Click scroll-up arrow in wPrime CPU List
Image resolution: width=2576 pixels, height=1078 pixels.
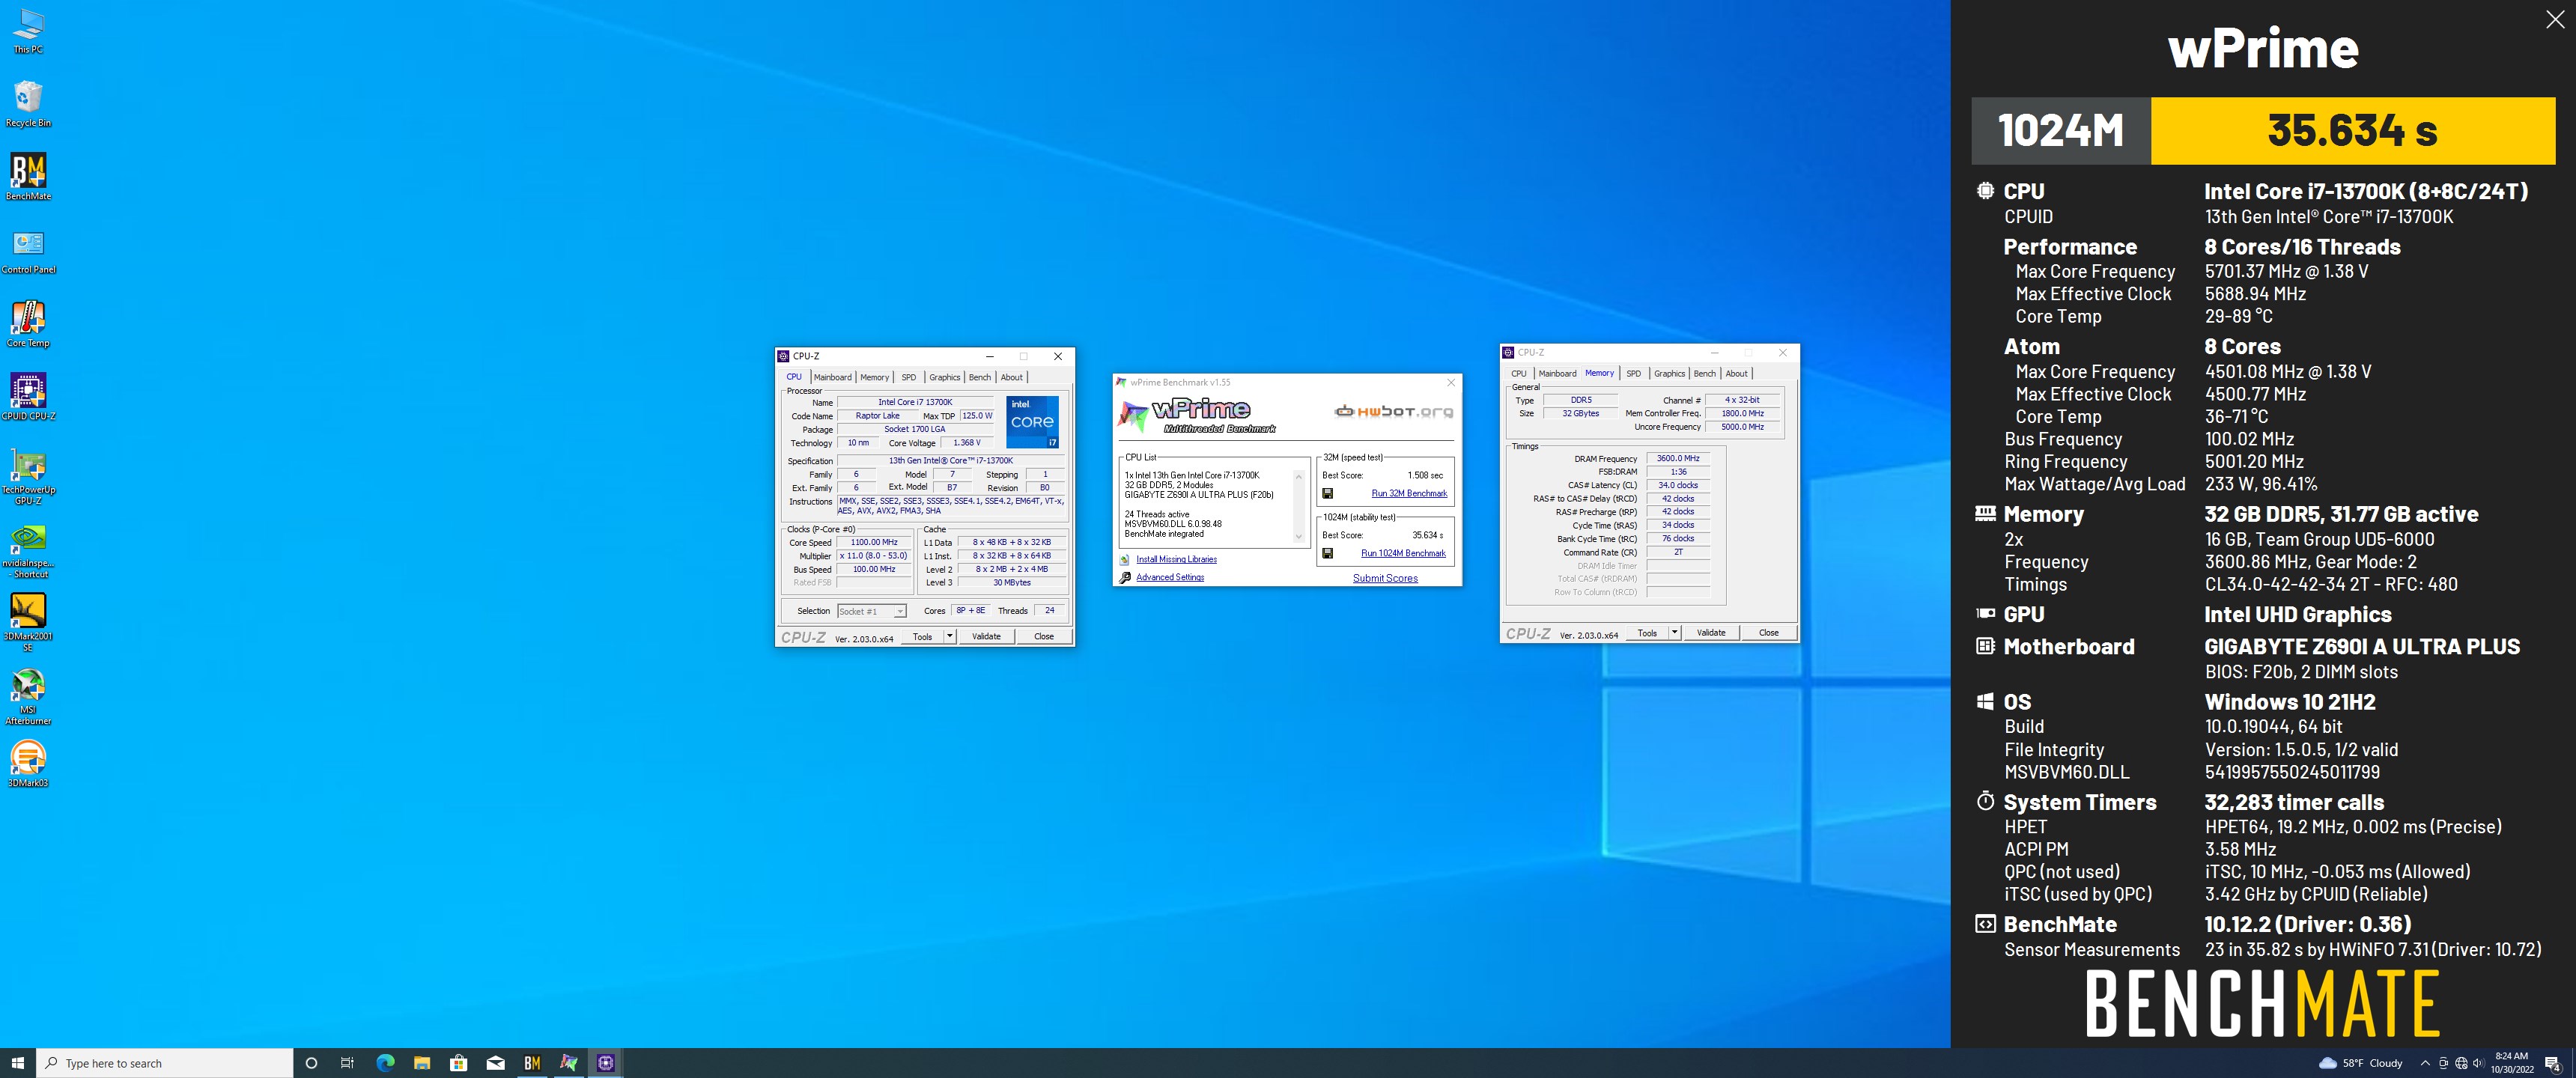tap(1299, 476)
